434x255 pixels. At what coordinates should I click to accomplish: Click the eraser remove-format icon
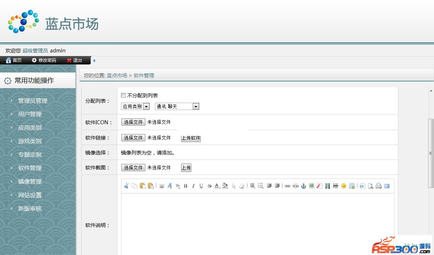pyautogui.click(x=242, y=186)
